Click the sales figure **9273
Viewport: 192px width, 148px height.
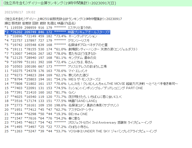pyautogui.click(x=16, y=75)
